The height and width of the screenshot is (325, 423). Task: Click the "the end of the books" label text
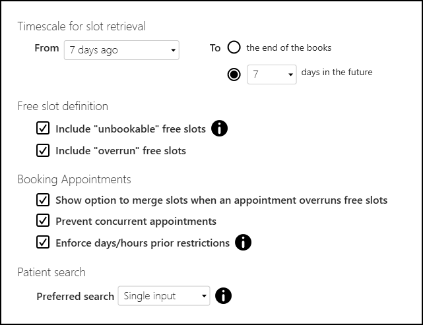pos(288,47)
